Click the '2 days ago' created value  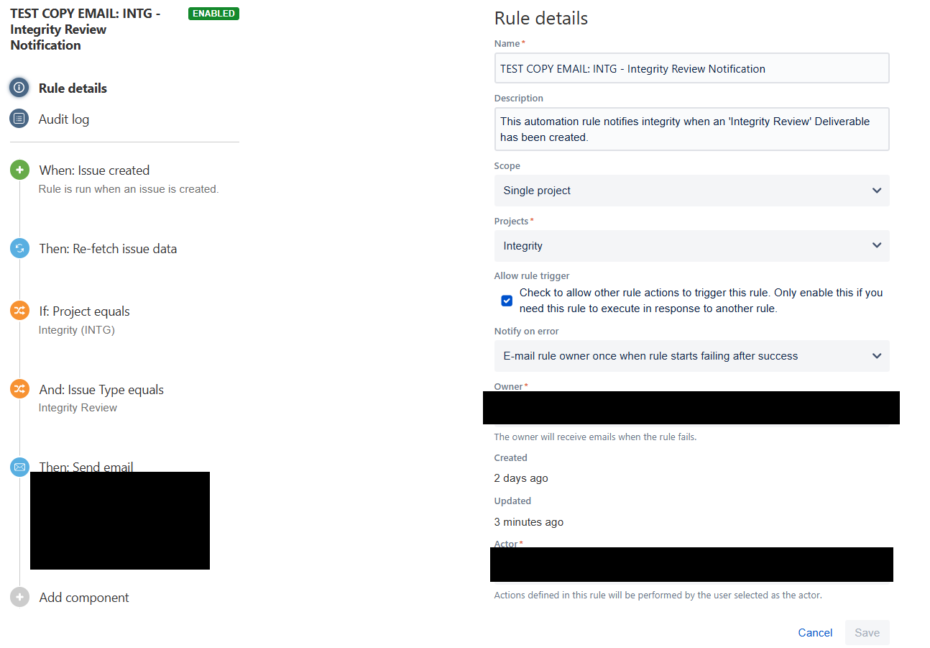point(521,478)
